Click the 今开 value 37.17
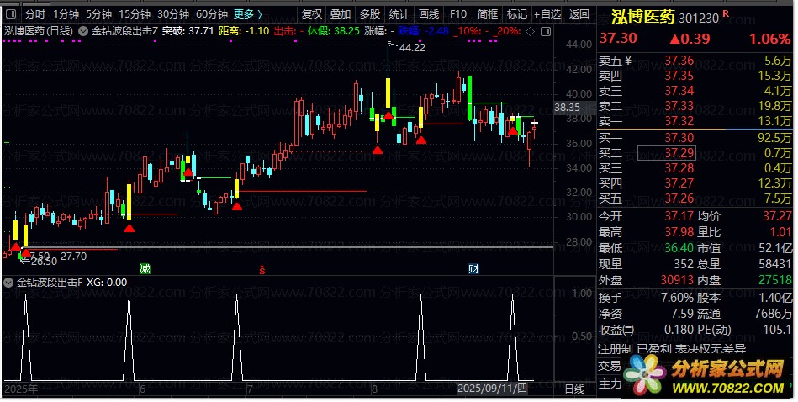 click(679, 216)
